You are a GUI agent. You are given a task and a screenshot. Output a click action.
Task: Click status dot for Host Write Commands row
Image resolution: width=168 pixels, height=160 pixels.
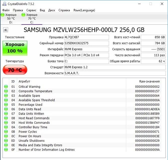[6, 122]
